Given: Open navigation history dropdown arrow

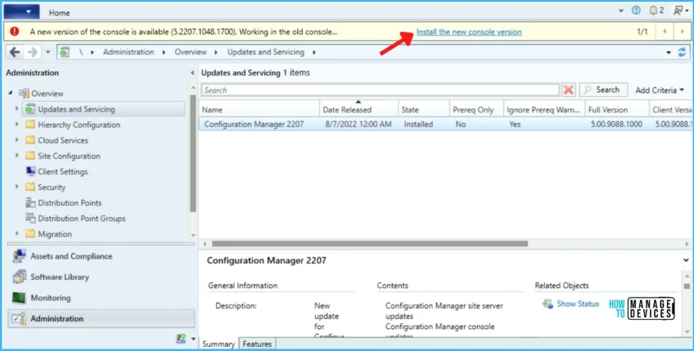Looking at the screenshot, I should click(48, 52).
